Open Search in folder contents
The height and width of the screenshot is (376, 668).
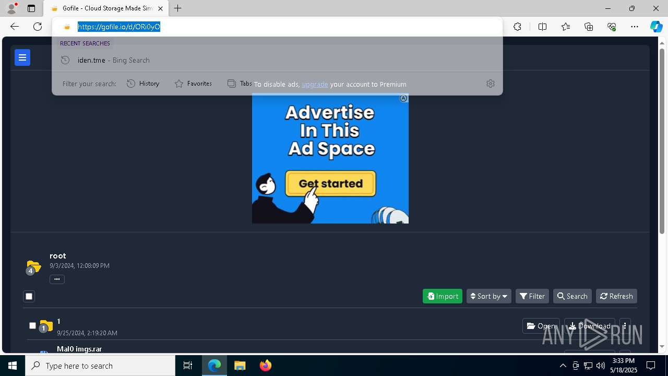click(572, 296)
